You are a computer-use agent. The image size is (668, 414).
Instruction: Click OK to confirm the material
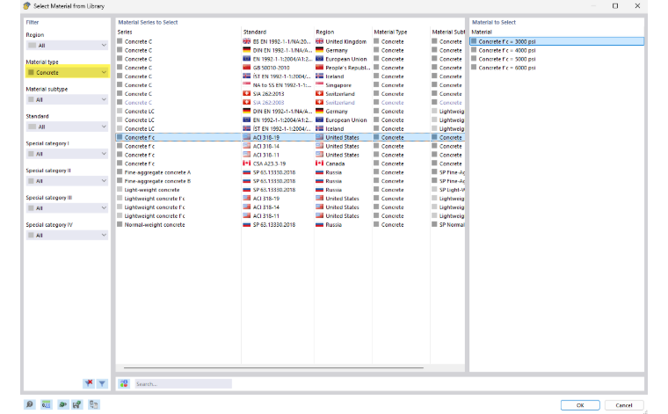pyautogui.click(x=580, y=405)
